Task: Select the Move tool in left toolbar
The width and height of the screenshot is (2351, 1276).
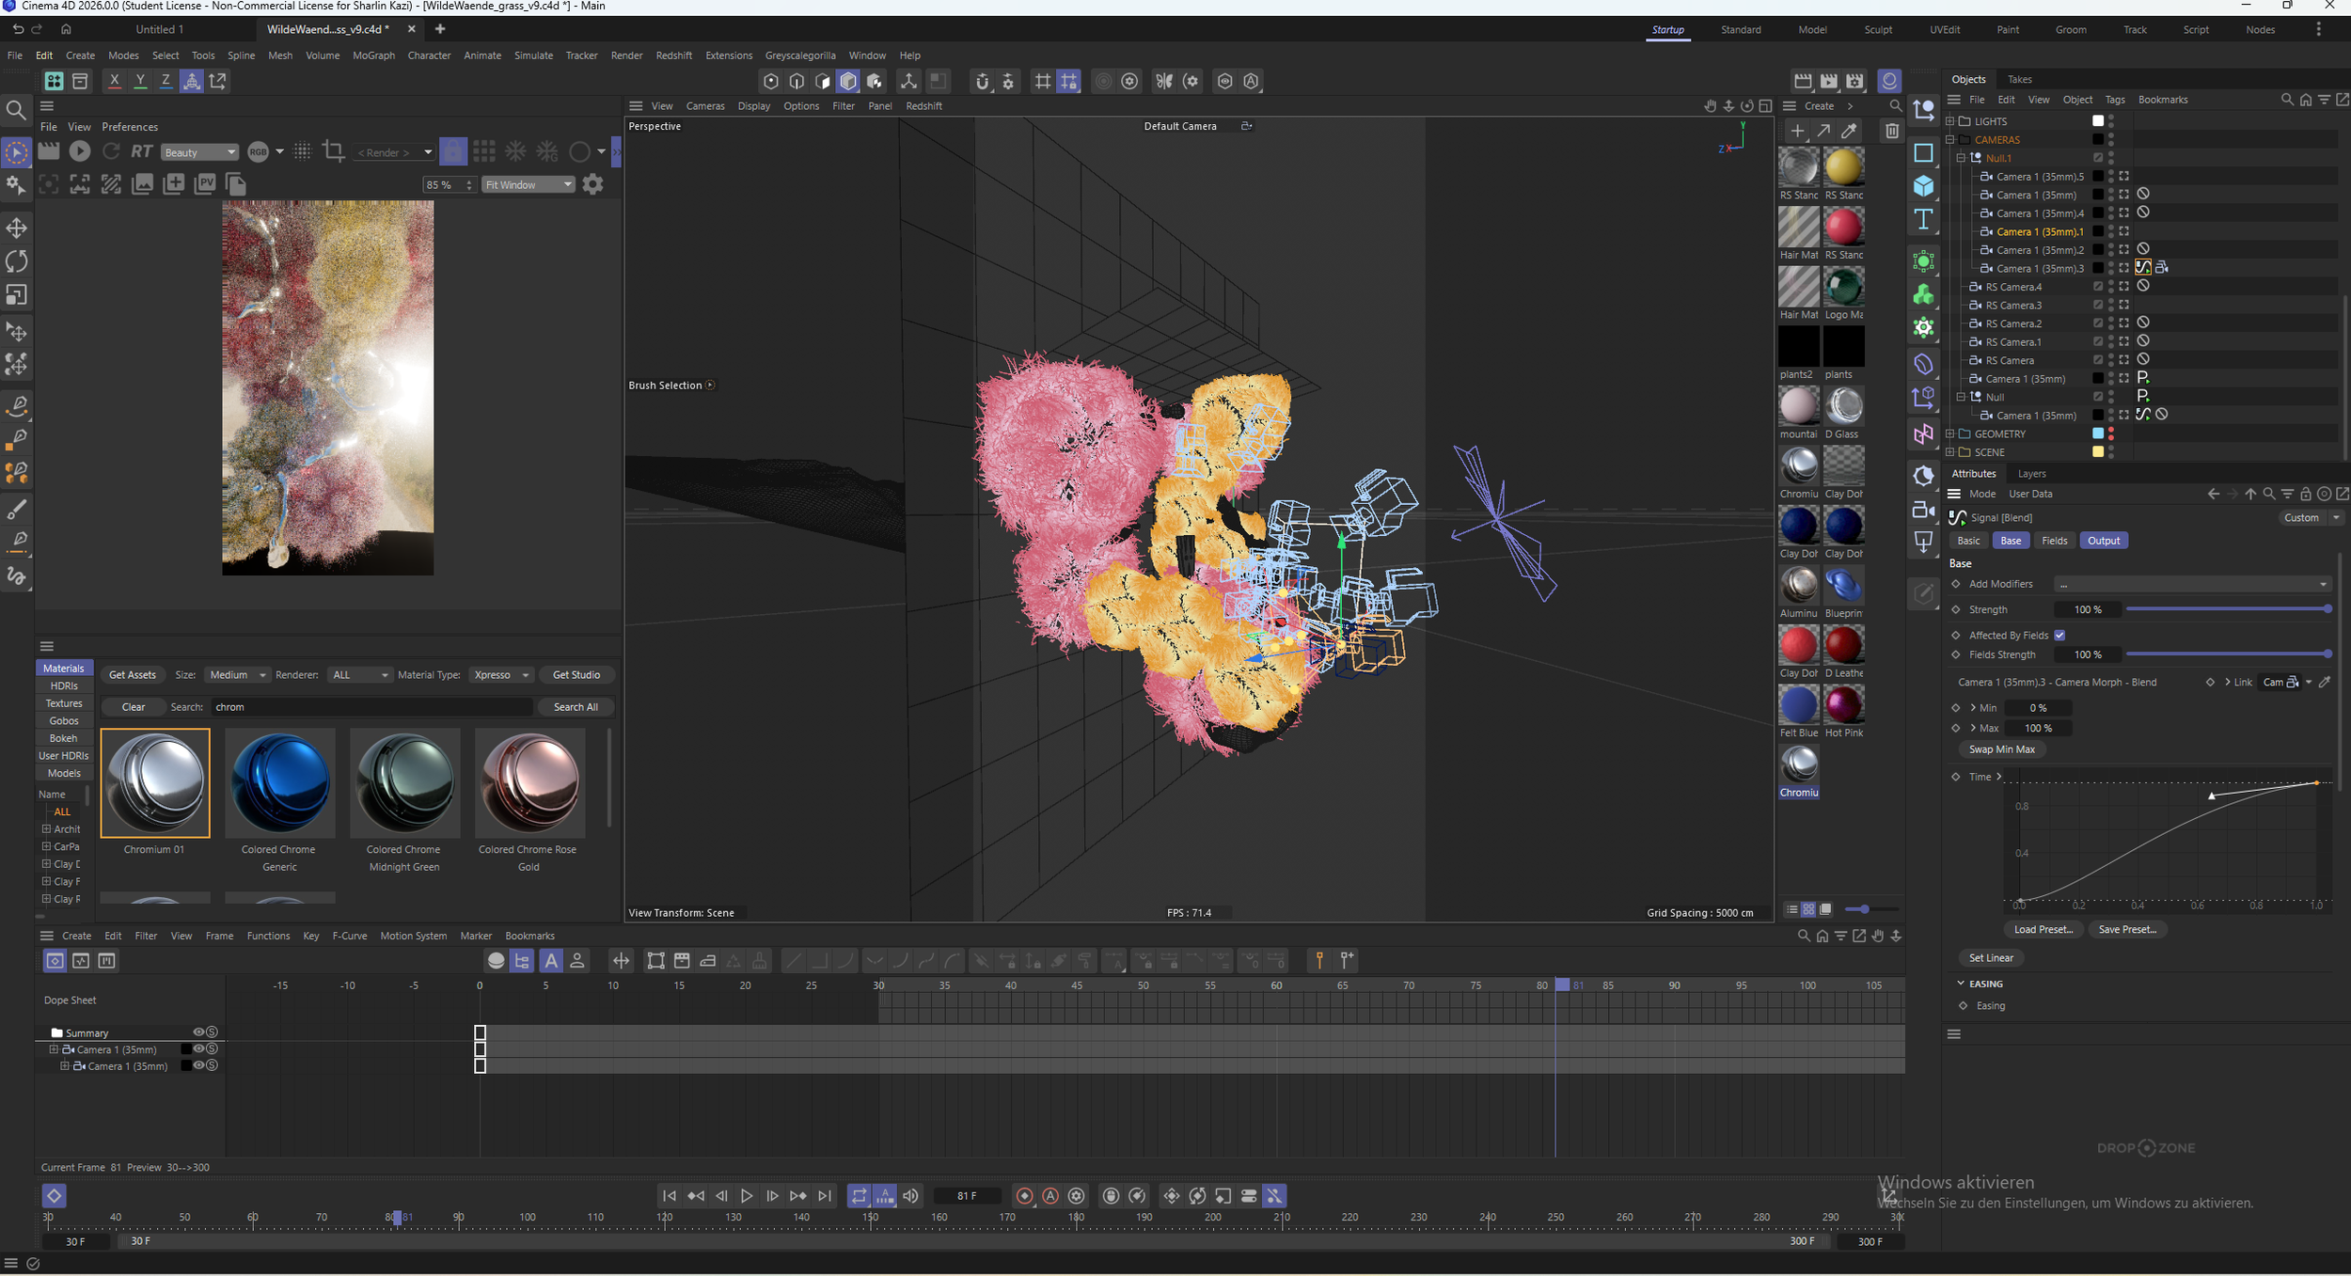Action: pos(16,228)
